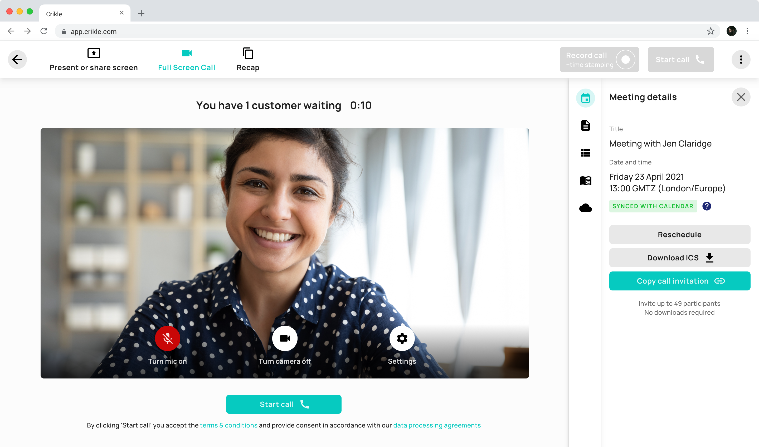Image resolution: width=759 pixels, height=447 pixels.
Task: Turn the microphone on
Action: [167, 338]
